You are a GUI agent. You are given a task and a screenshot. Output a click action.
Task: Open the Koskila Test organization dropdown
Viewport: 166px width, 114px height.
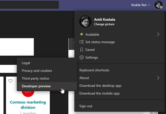[140, 5]
